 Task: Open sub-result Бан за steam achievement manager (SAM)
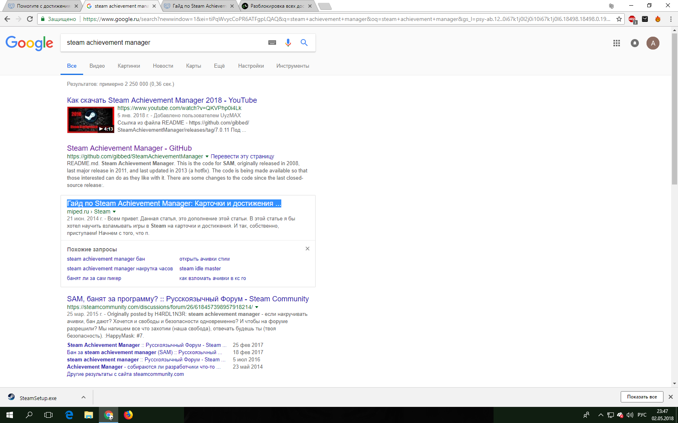(x=144, y=352)
